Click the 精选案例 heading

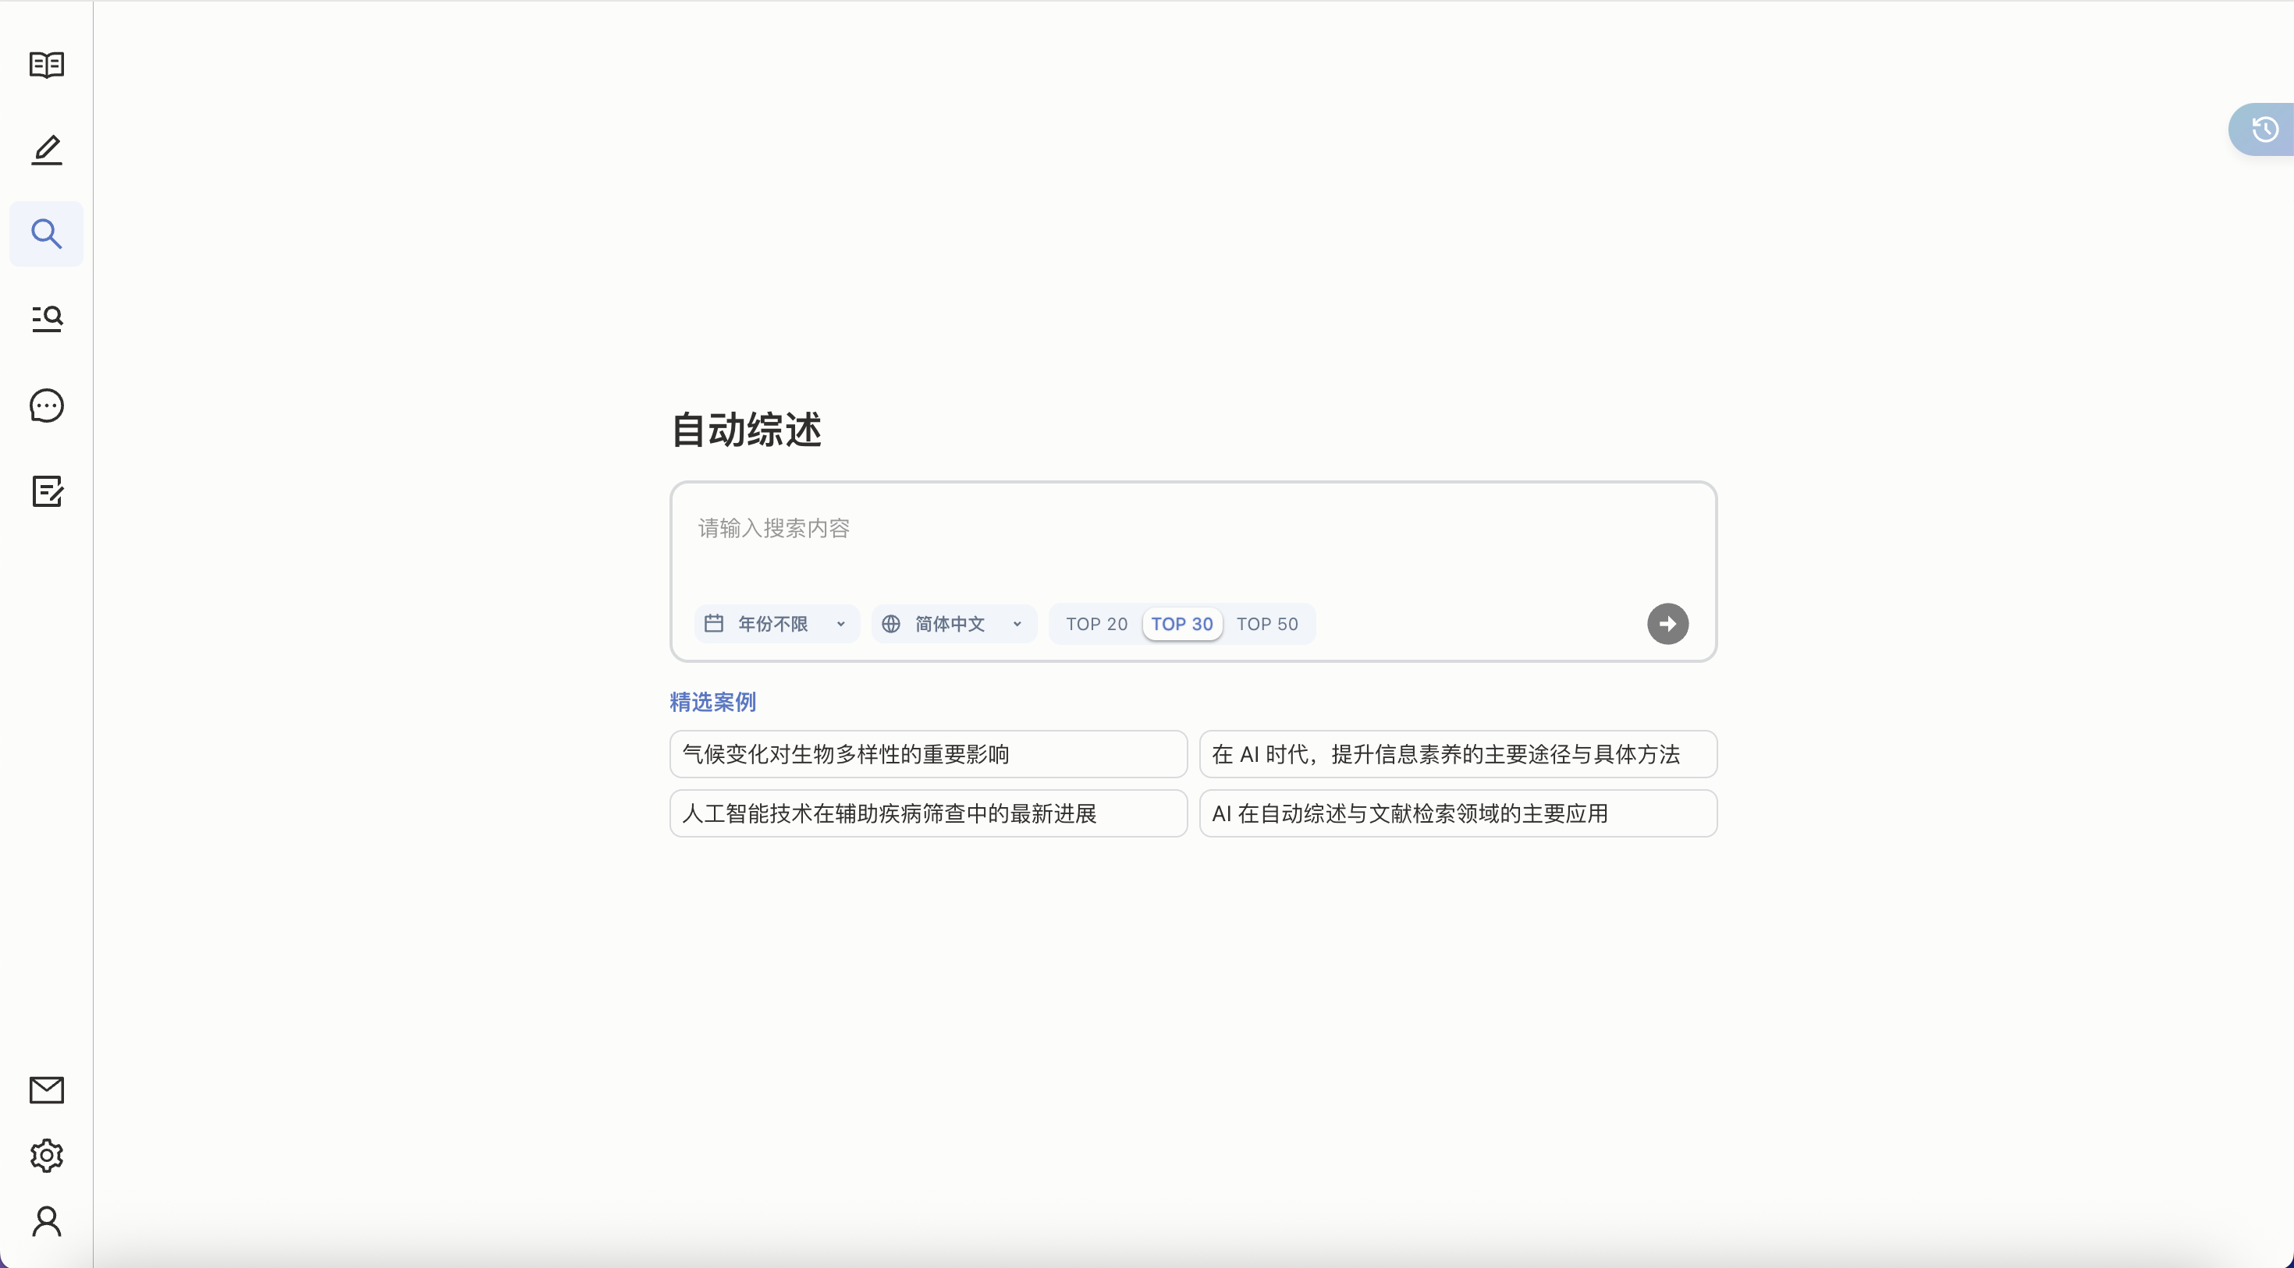[712, 702]
